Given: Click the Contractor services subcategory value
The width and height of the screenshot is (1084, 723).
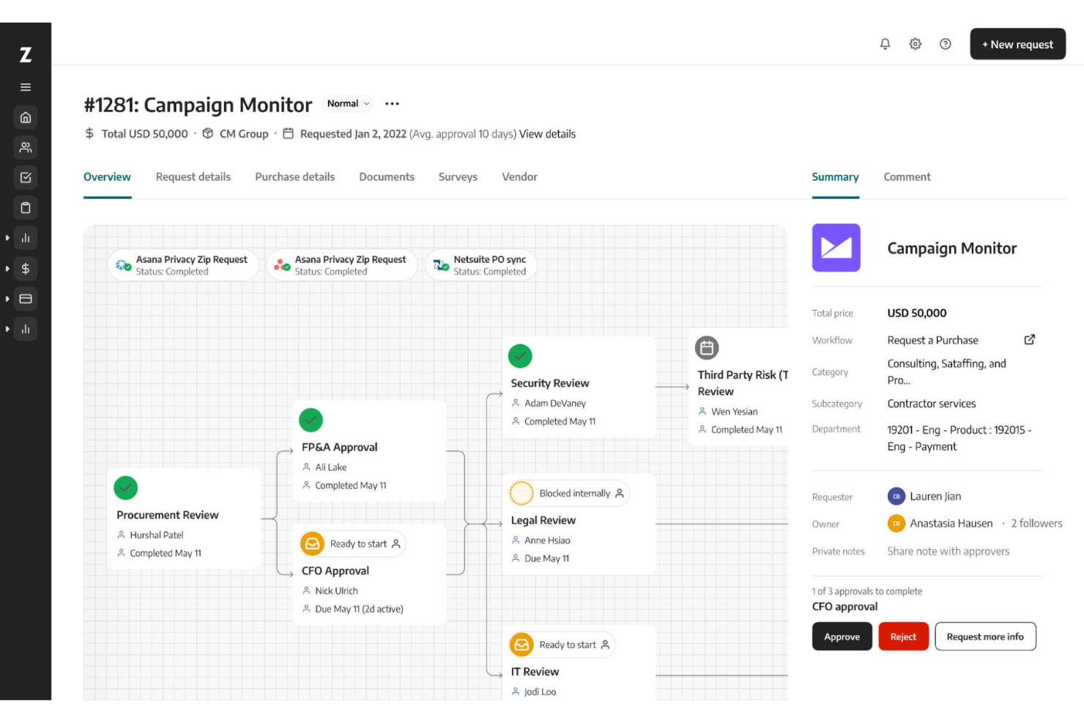Looking at the screenshot, I should 932,404.
